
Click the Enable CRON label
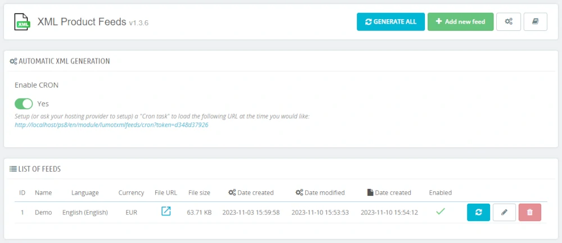pos(37,85)
